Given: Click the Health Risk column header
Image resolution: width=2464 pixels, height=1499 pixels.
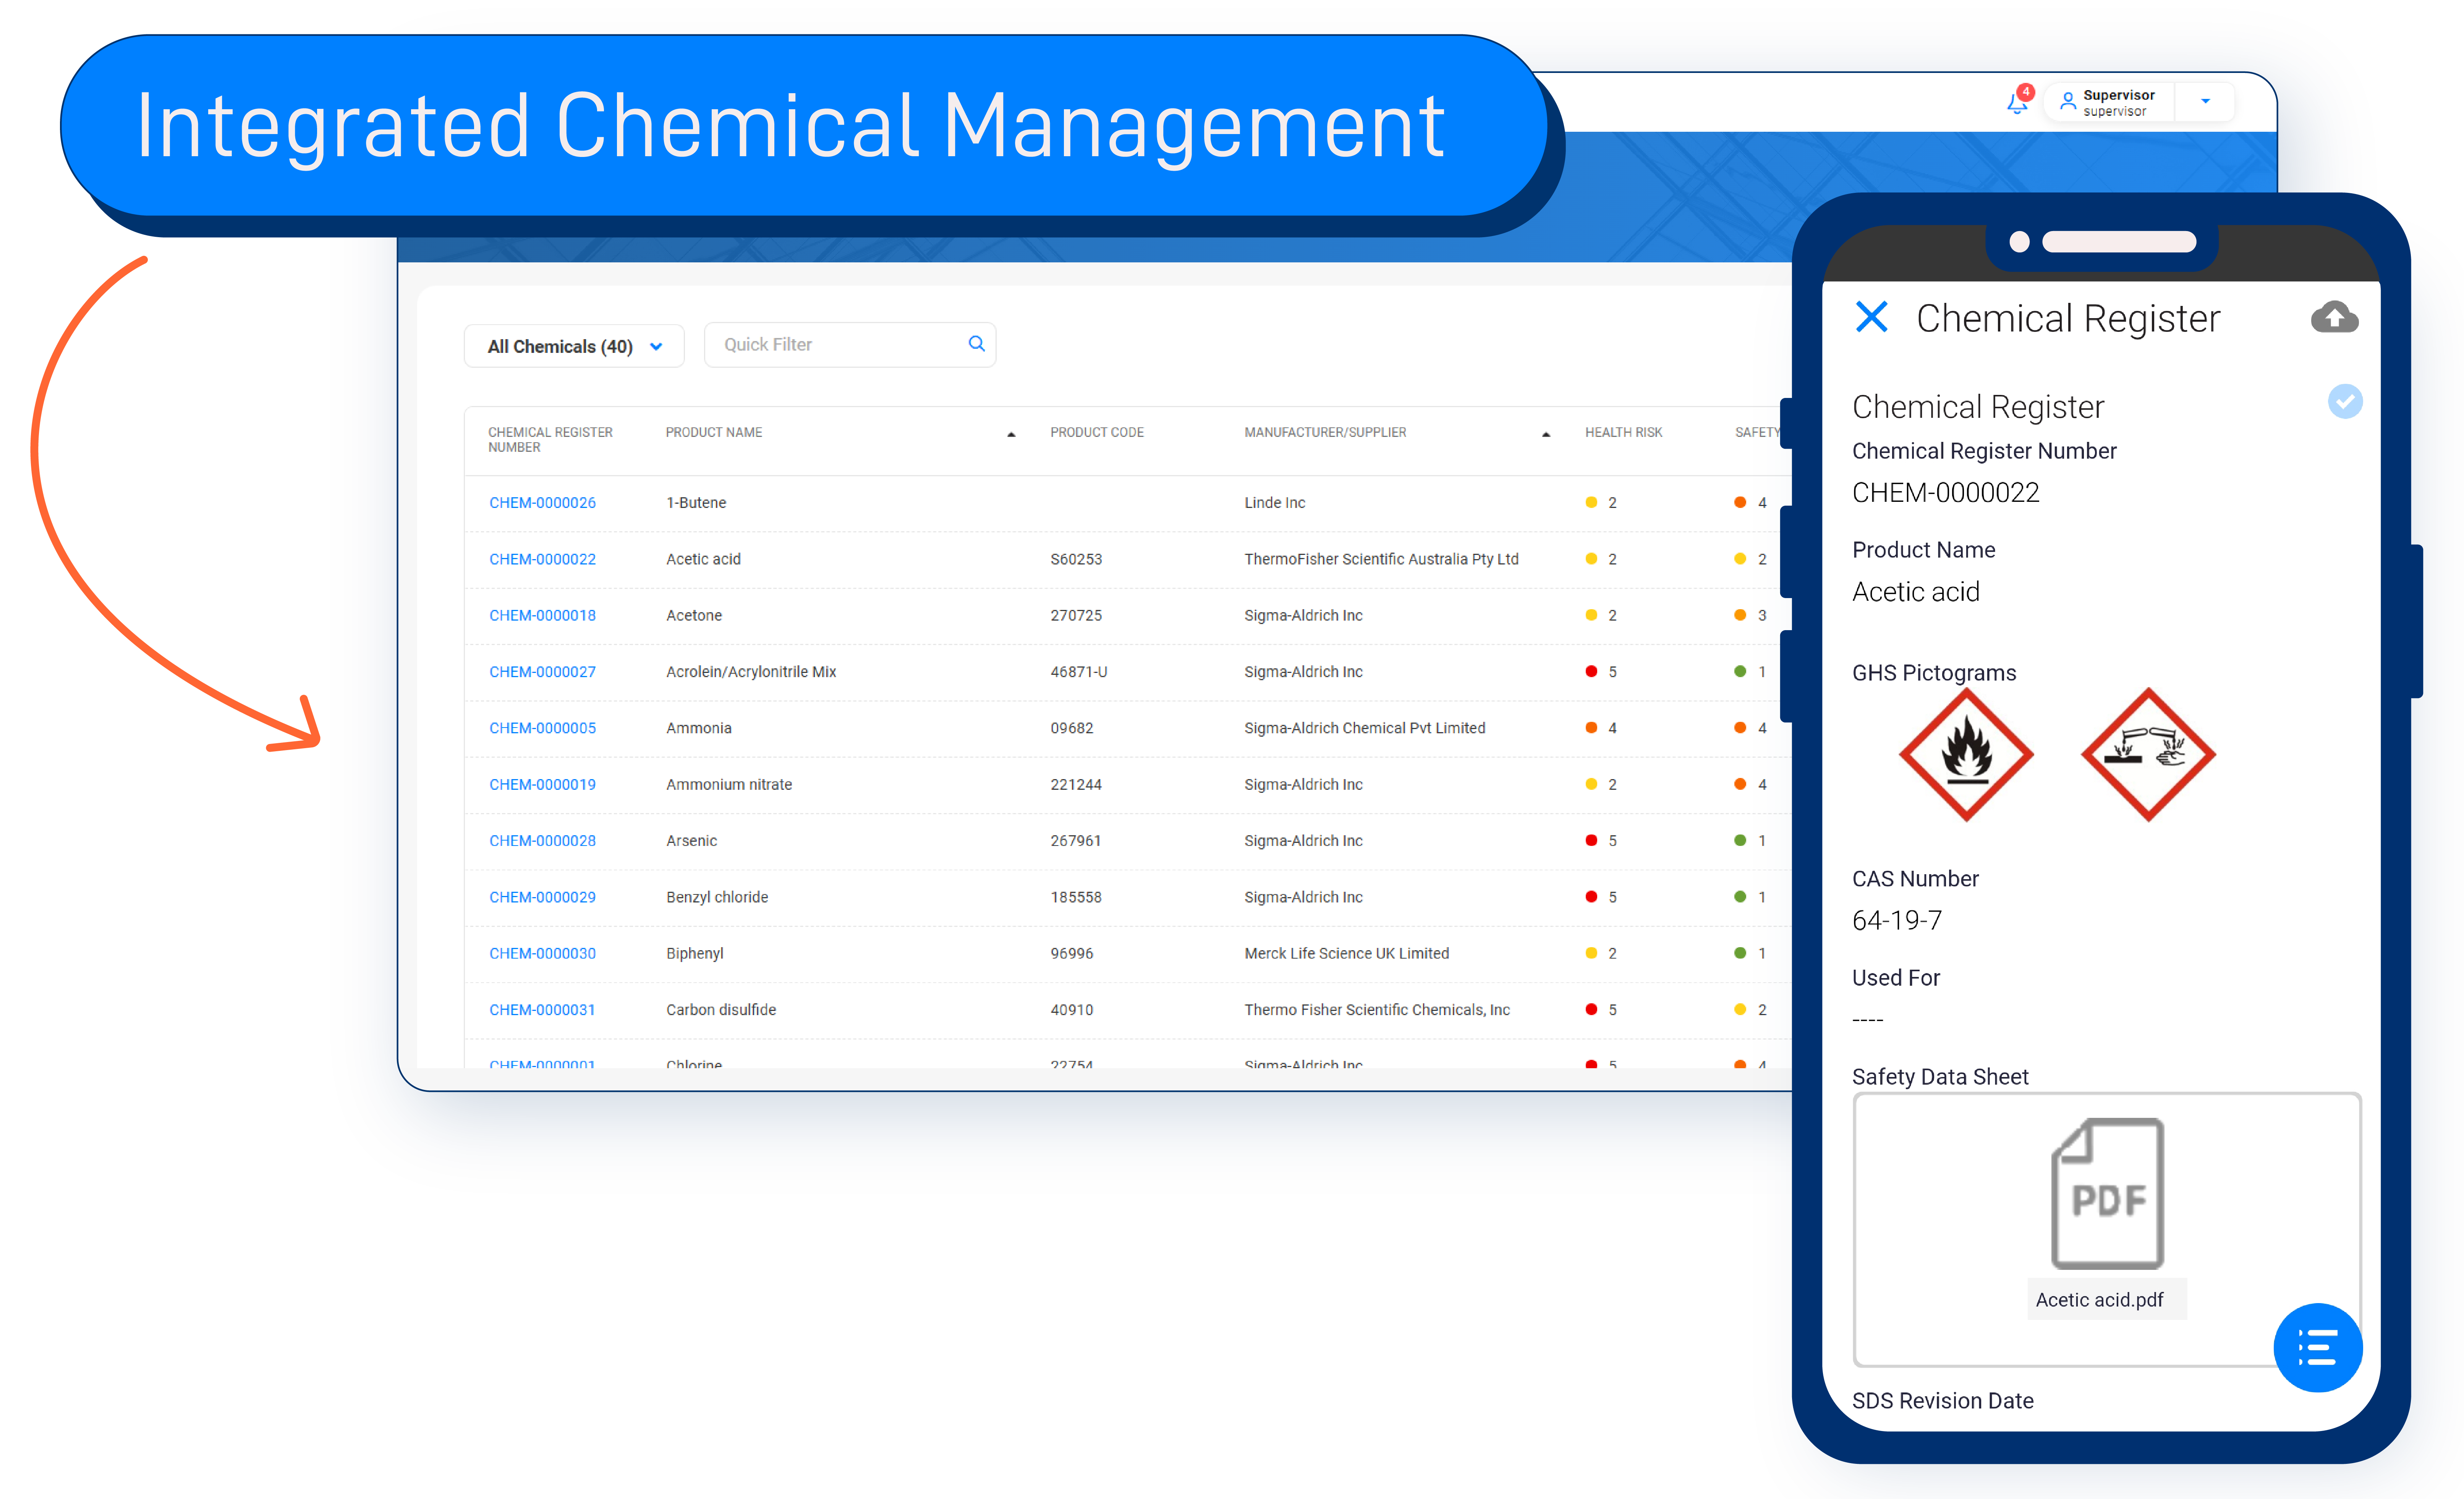Looking at the screenshot, I should point(1623,433).
